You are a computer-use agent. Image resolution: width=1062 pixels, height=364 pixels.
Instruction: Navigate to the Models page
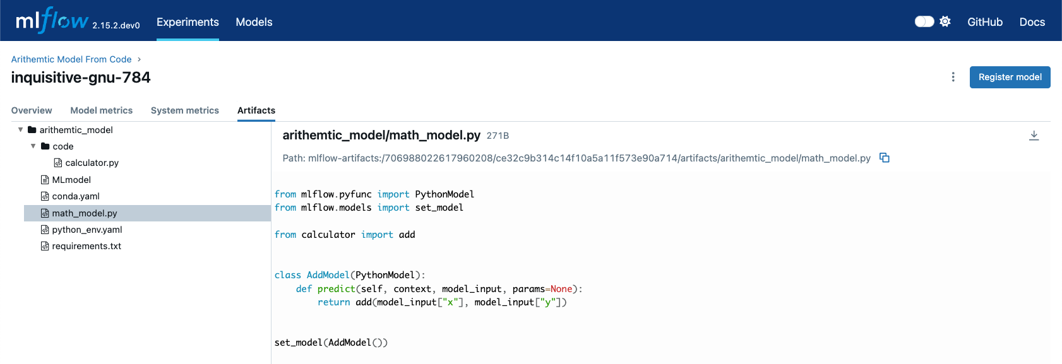tap(254, 22)
